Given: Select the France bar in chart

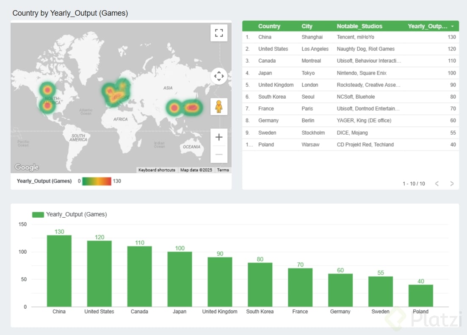Looking at the screenshot, I should pos(300,287).
